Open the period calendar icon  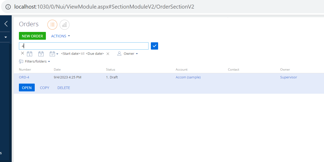(x=52, y=53)
